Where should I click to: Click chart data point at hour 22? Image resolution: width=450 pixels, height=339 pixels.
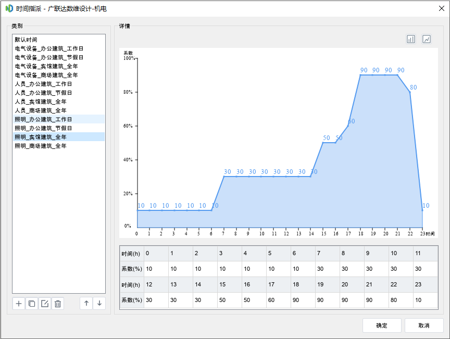pyautogui.click(x=410, y=92)
